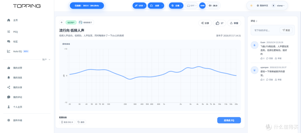Click the bell icon beside 我的消息

(8, 77)
